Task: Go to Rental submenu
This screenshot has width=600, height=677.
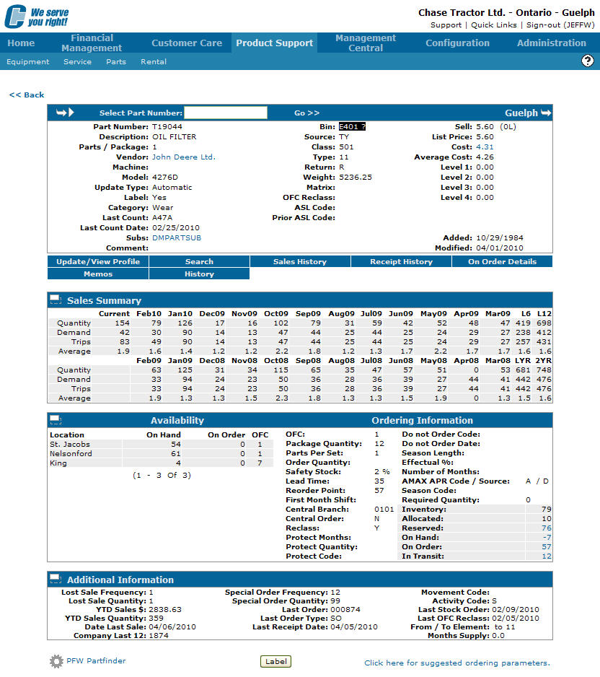Action: (x=153, y=62)
